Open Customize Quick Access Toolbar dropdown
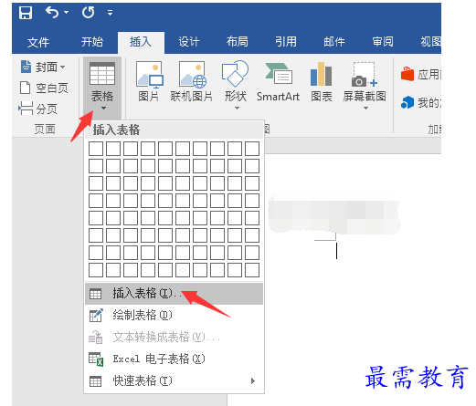Viewport: 476px width, 406px height. click(x=110, y=13)
